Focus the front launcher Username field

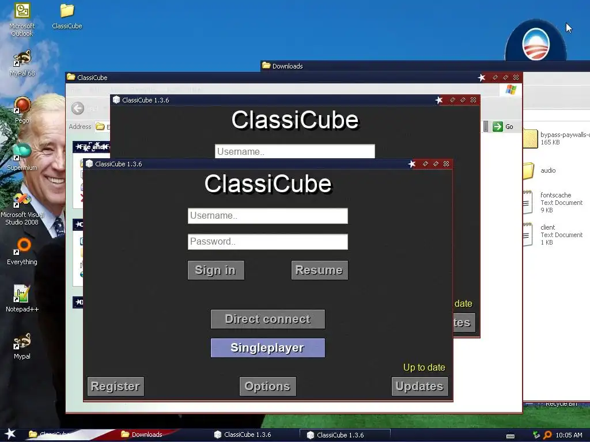(267, 216)
